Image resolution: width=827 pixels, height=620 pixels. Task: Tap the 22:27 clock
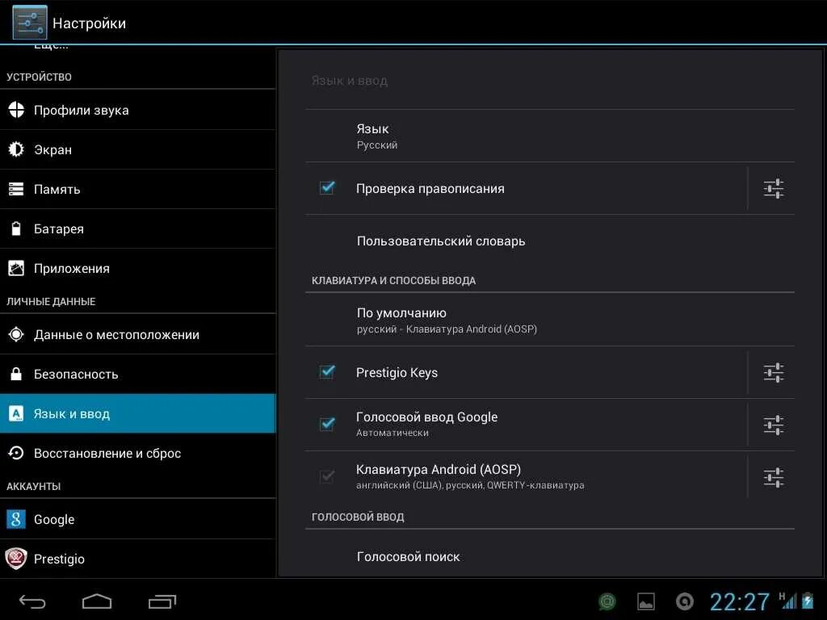click(x=740, y=601)
